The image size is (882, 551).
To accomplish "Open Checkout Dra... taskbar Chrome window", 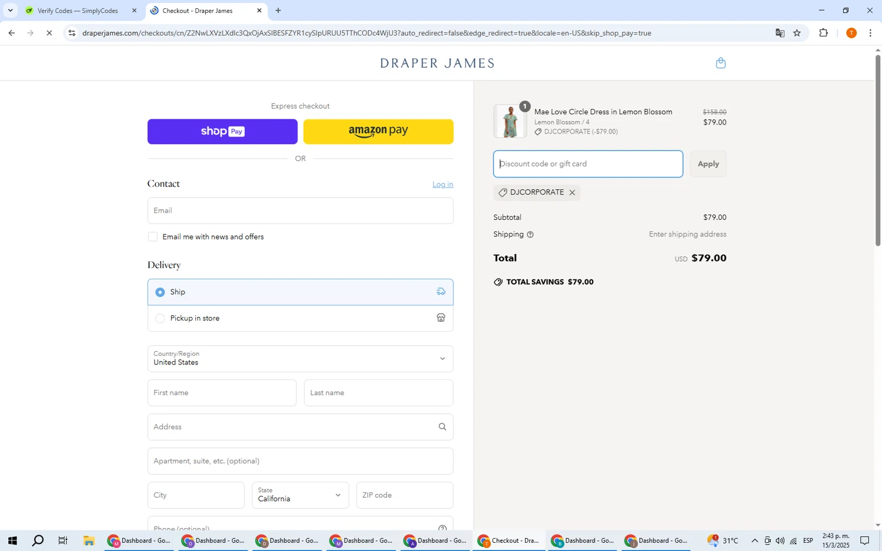I will pyautogui.click(x=509, y=541).
